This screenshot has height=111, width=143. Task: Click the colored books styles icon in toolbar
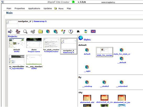(x=48, y=31)
